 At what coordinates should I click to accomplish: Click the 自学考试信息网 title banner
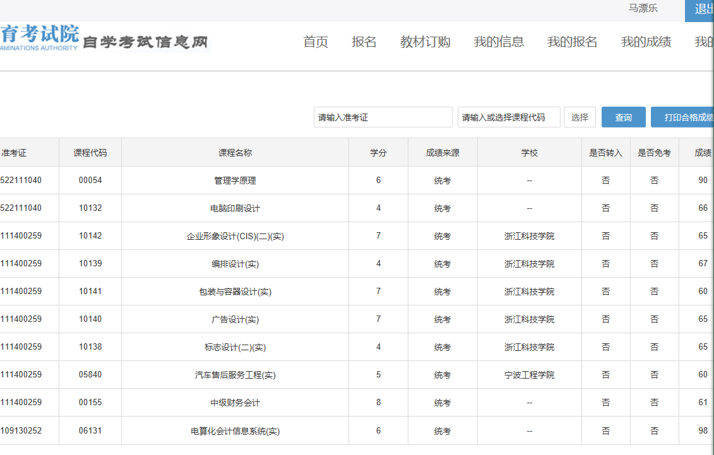pyautogui.click(x=145, y=42)
